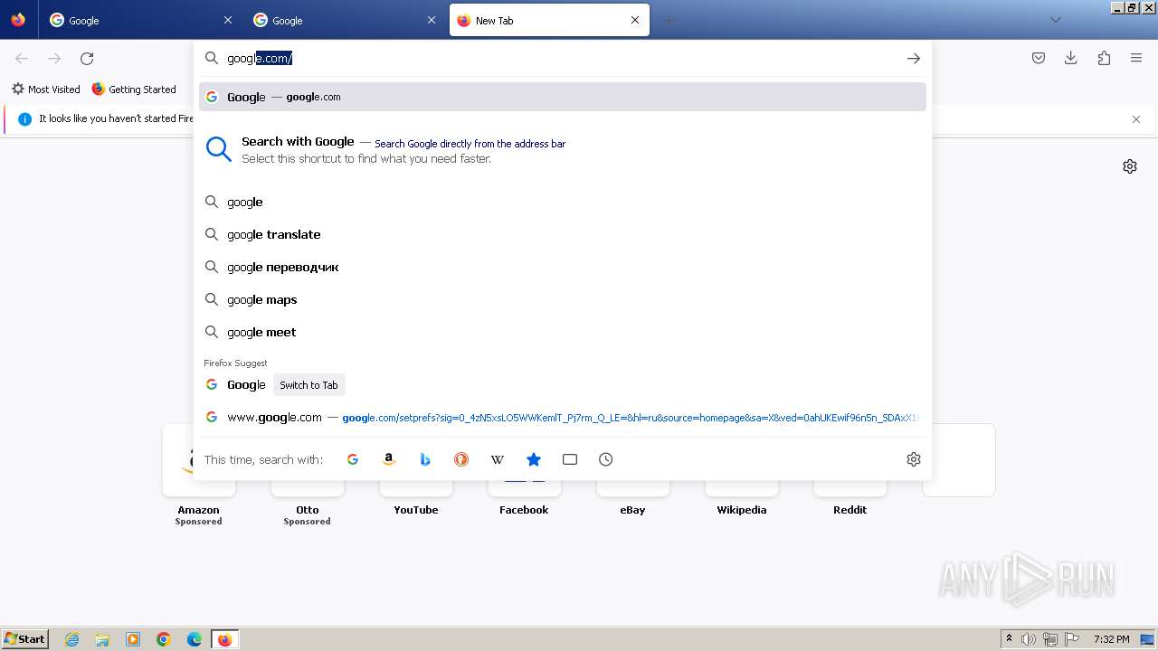1158x651 pixels.
Task: Close the New Tab tab
Action: point(635,20)
